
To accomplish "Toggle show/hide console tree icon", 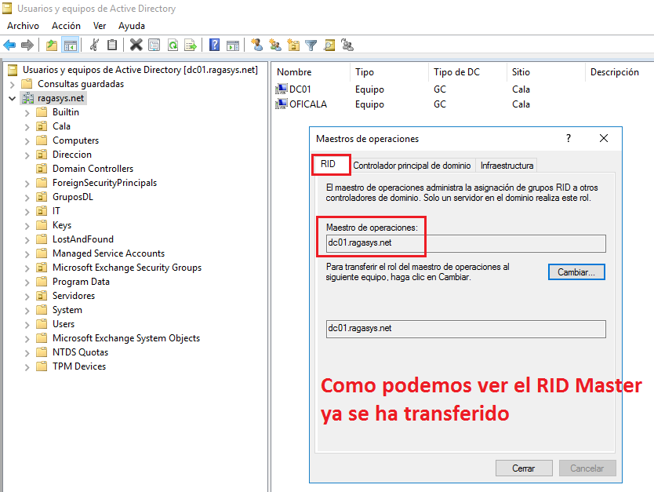I will 70,45.
